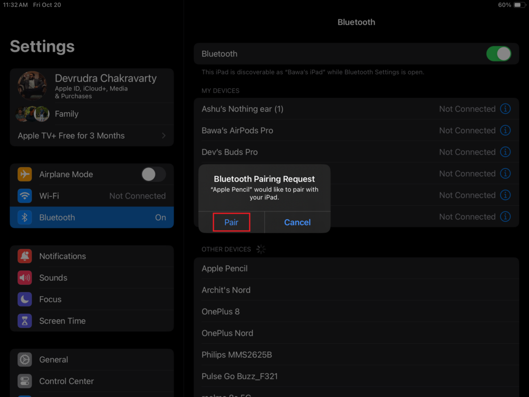529x397 pixels.
Task: Open the Control Center settings section
Action: [66, 381]
